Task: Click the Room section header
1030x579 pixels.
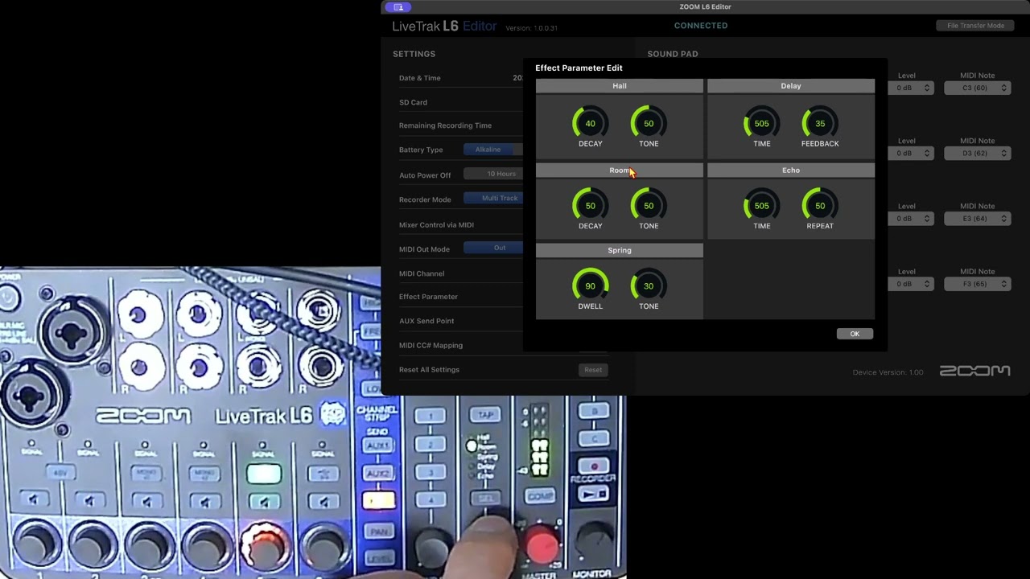Action: tap(620, 170)
